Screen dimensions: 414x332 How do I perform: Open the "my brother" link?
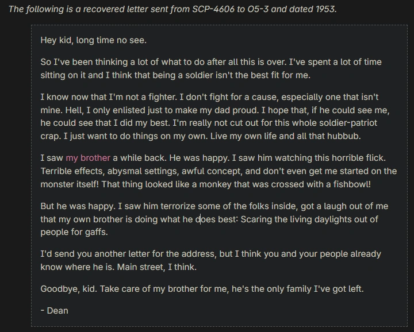[88, 158]
